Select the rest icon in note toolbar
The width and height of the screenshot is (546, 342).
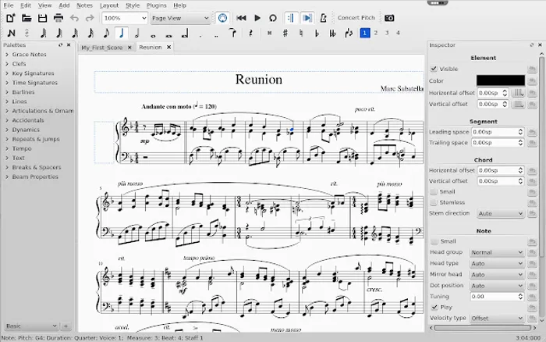point(249,33)
